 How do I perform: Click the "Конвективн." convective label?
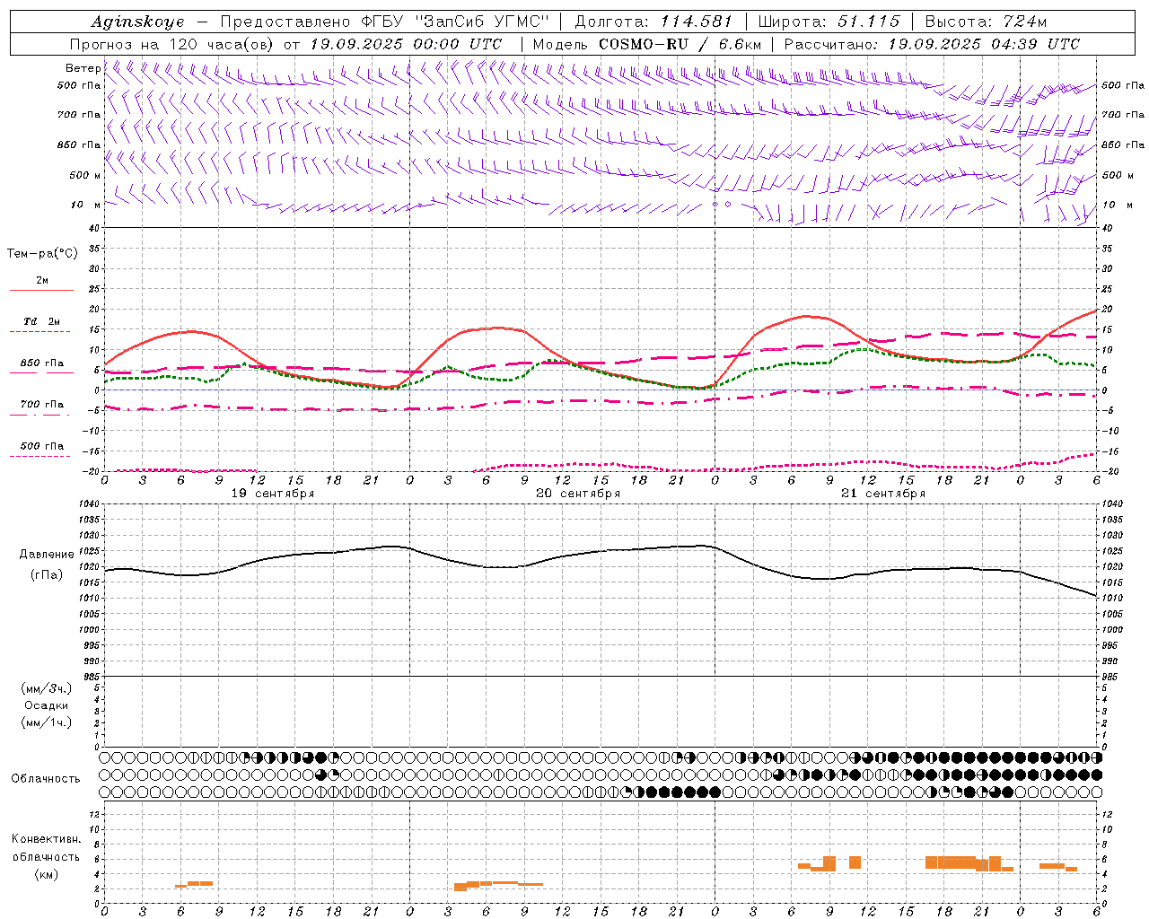click(46, 839)
